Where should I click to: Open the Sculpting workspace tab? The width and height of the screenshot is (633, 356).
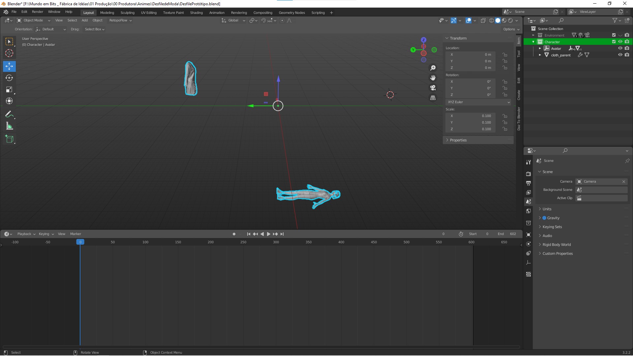click(x=127, y=13)
